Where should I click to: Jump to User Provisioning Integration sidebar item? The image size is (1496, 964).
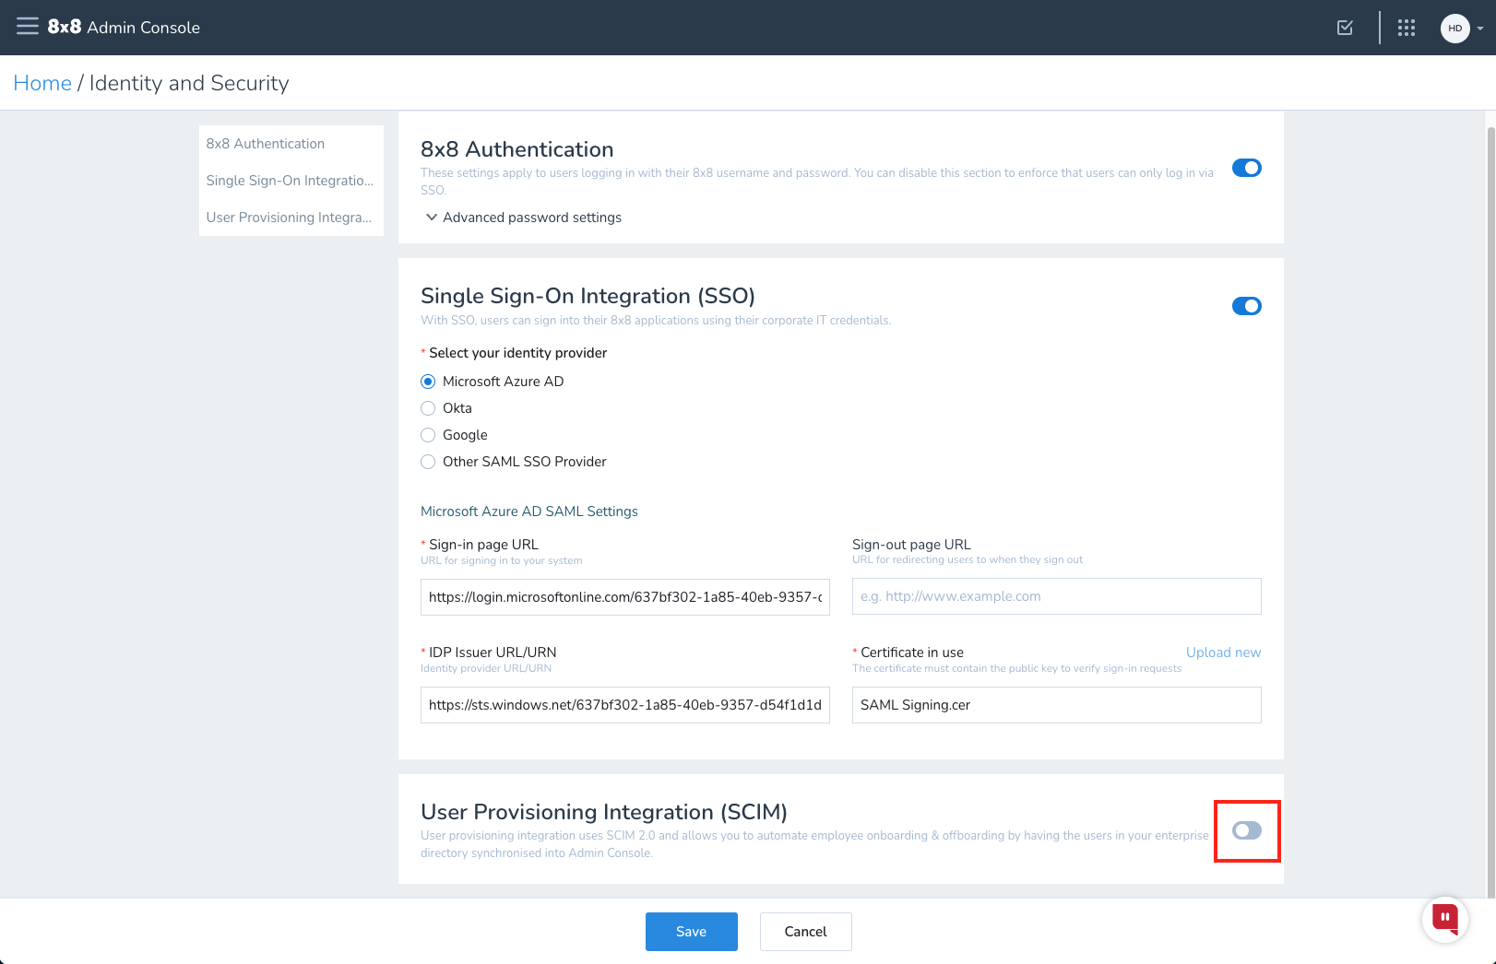click(x=291, y=217)
